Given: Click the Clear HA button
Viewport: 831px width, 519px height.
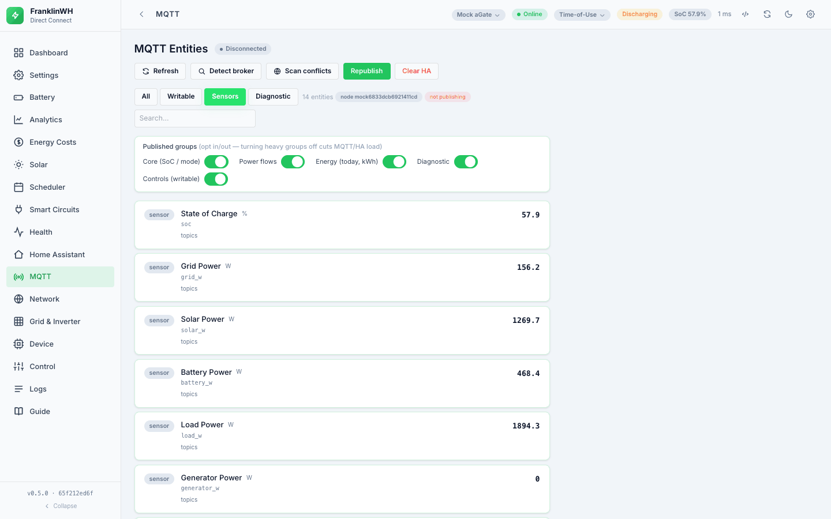Looking at the screenshot, I should (417, 72).
